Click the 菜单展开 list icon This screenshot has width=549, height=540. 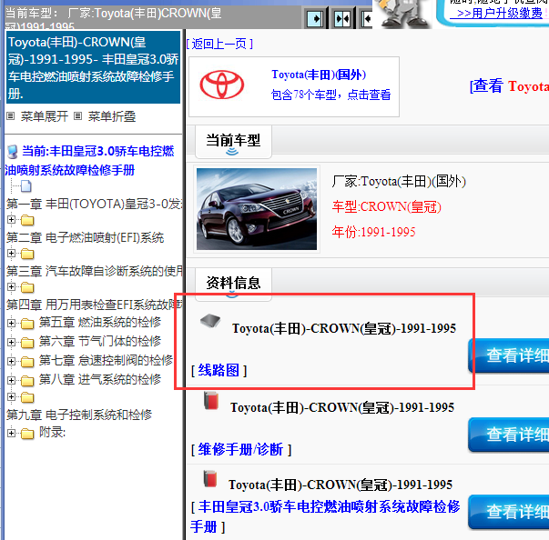point(11,116)
